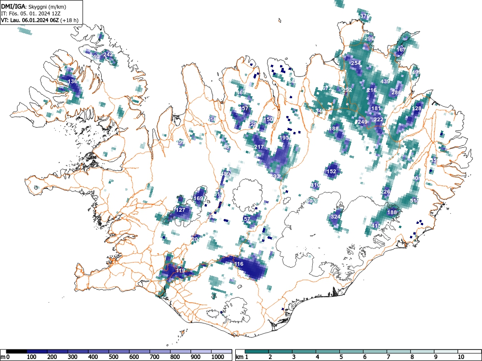
Task: Select the 226 map label
Action: click(x=385, y=192)
